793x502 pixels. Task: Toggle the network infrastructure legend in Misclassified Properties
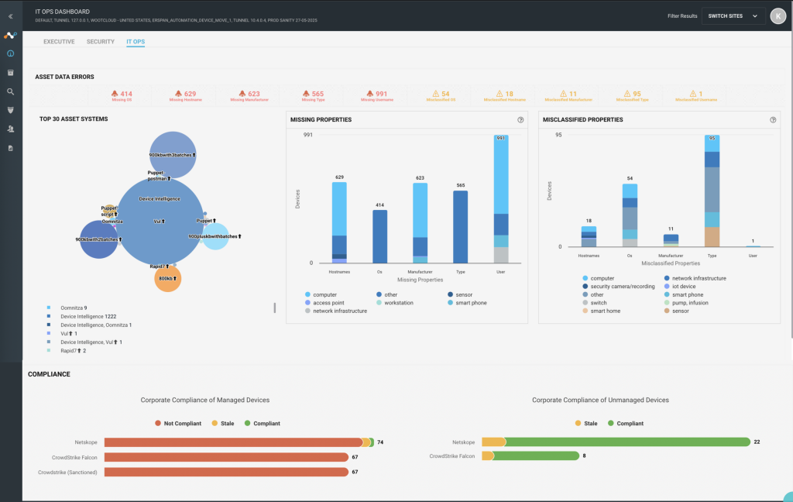tap(695, 278)
